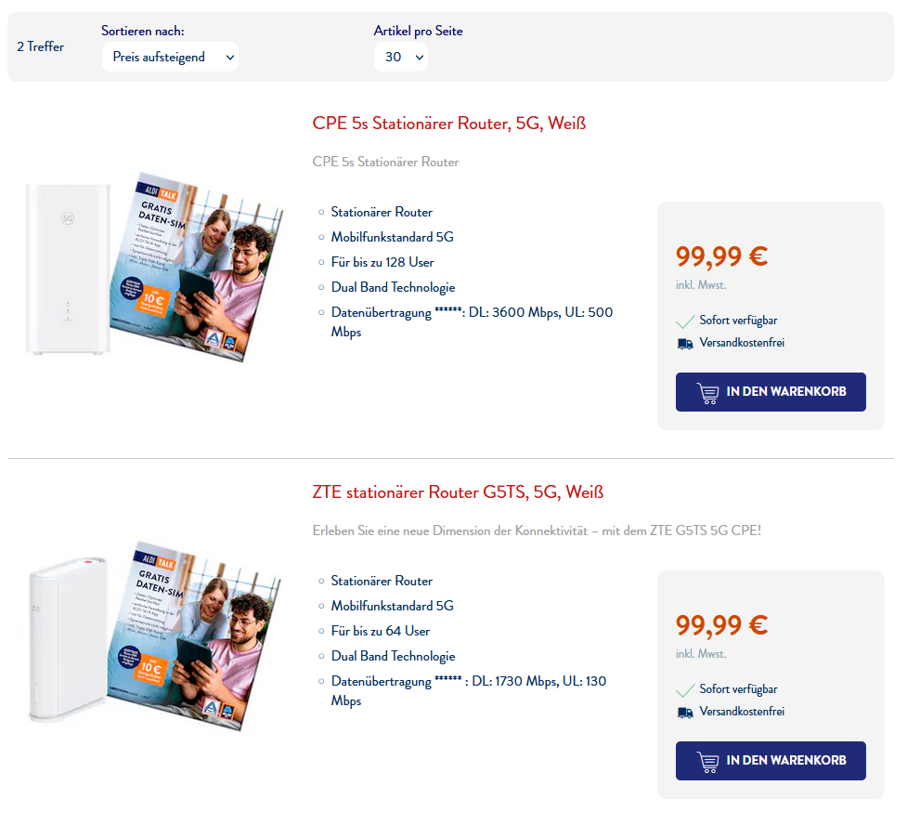This screenshot has width=907, height=825.
Task: Open the Artikel pro Seite dropdown
Action: click(x=400, y=56)
